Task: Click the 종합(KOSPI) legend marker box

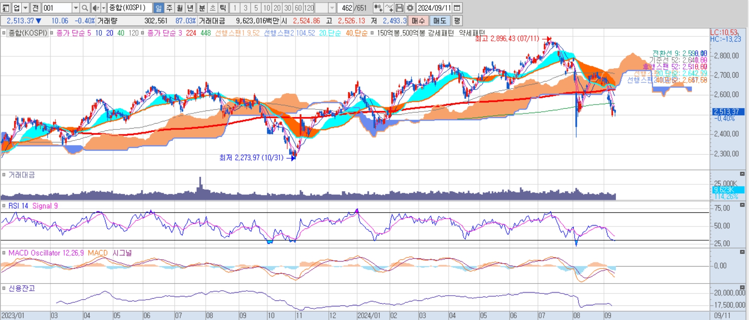Action: tap(4, 33)
